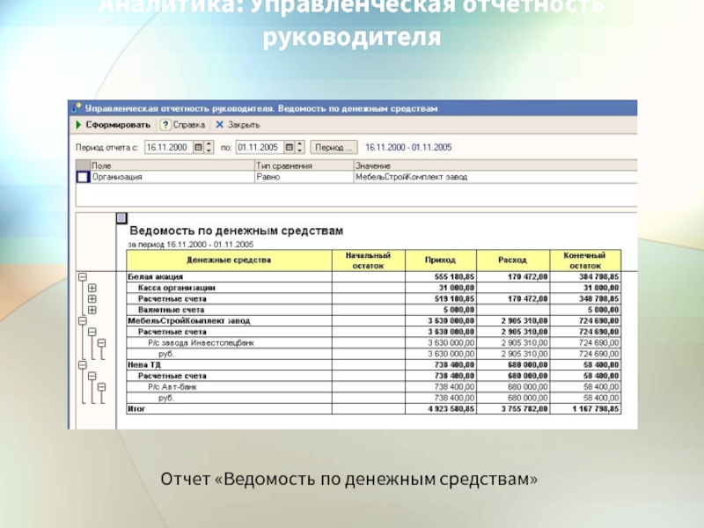704x528 pixels.
Task: Click the end date field 01.11.2005
Action: (260, 147)
